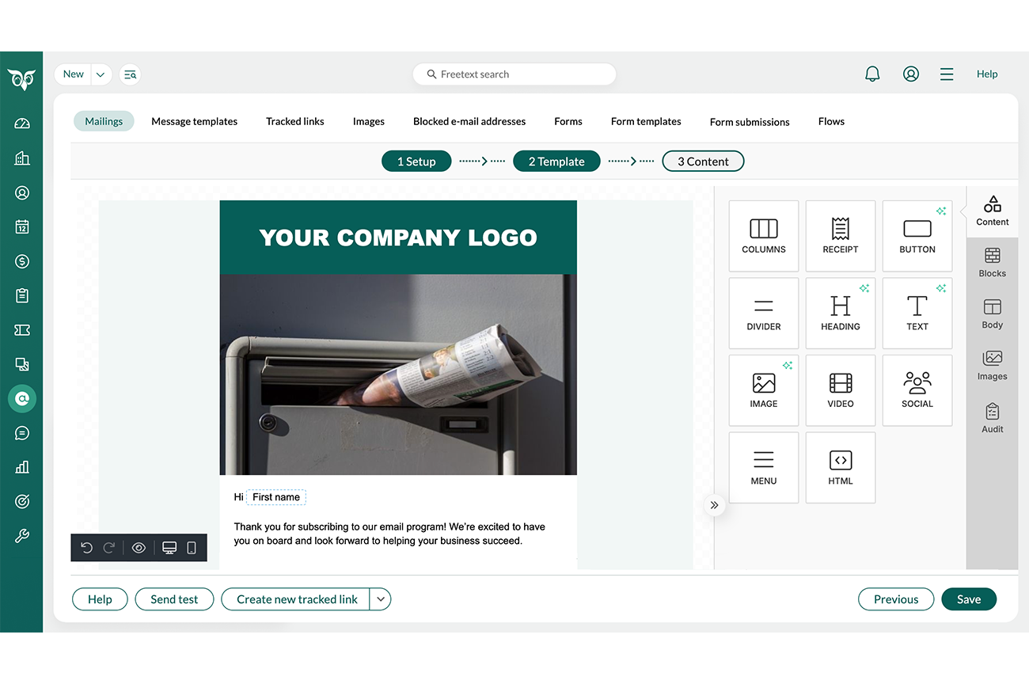Open the tracked link dropdown arrow

[381, 599]
